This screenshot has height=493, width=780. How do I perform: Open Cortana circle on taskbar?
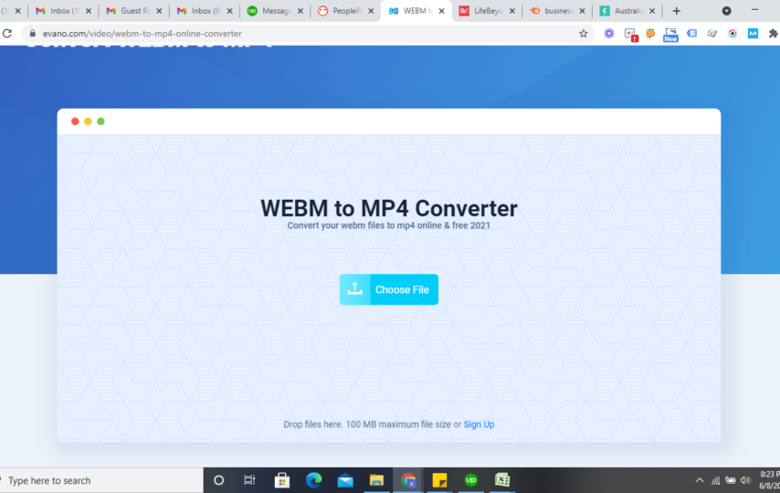pyautogui.click(x=218, y=480)
